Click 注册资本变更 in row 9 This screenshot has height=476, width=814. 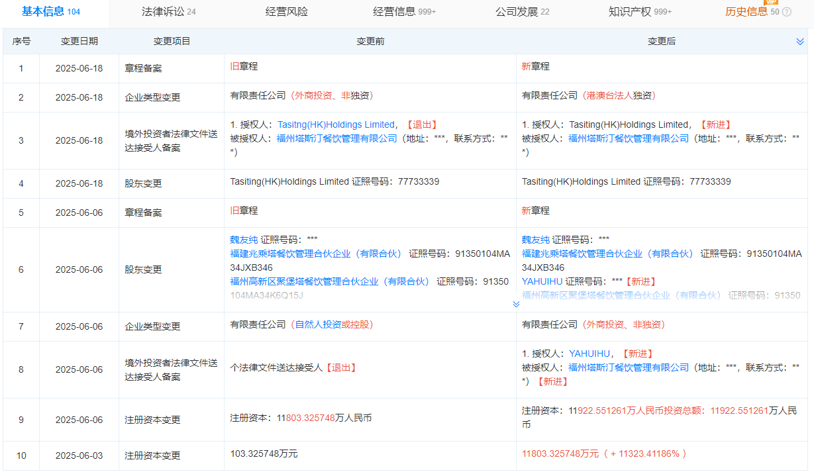(x=153, y=420)
